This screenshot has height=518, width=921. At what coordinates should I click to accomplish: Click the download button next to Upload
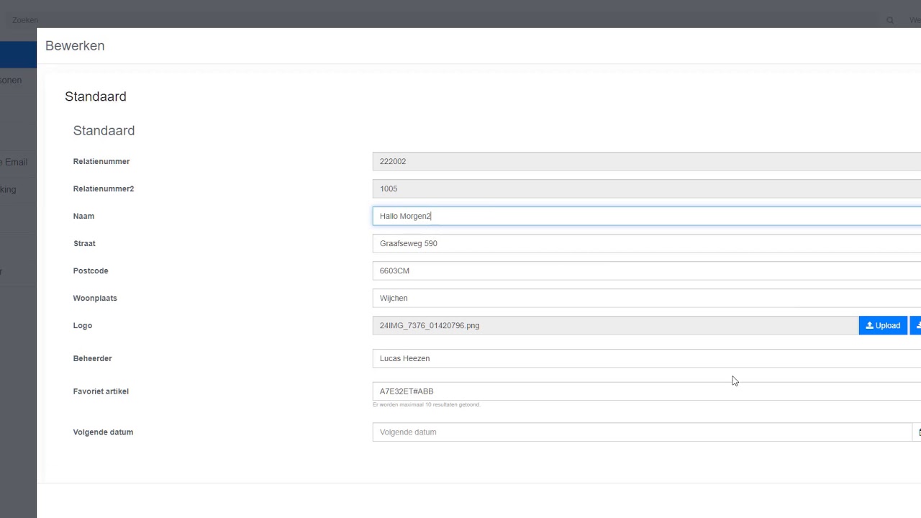(x=916, y=325)
